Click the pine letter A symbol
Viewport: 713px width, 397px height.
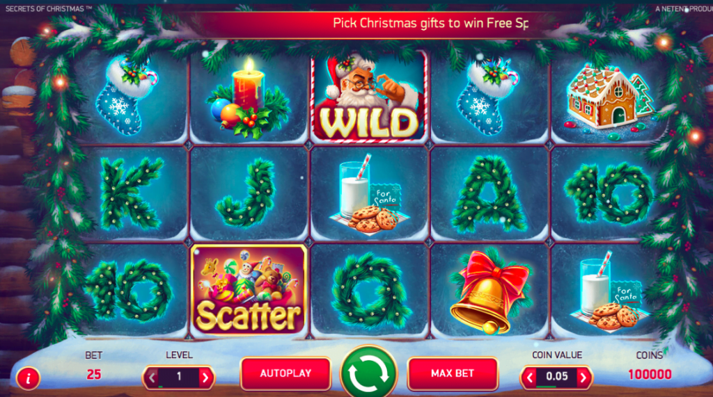pyautogui.click(x=489, y=195)
